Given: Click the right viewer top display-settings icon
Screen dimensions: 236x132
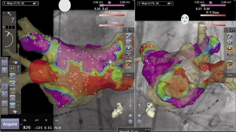Looking at the screenshot, I should click(x=229, y=30).
